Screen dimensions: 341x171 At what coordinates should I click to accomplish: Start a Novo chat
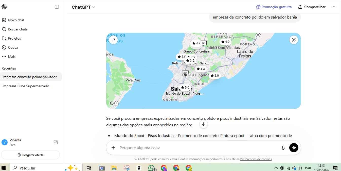pos(16,20)
